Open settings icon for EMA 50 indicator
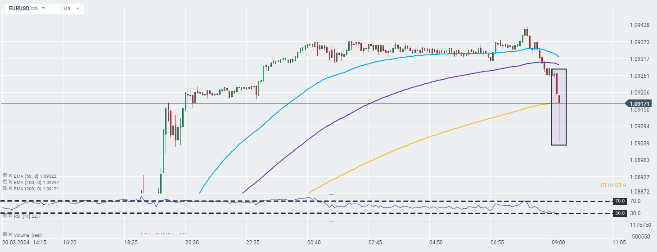 click(x=4, y=176)
